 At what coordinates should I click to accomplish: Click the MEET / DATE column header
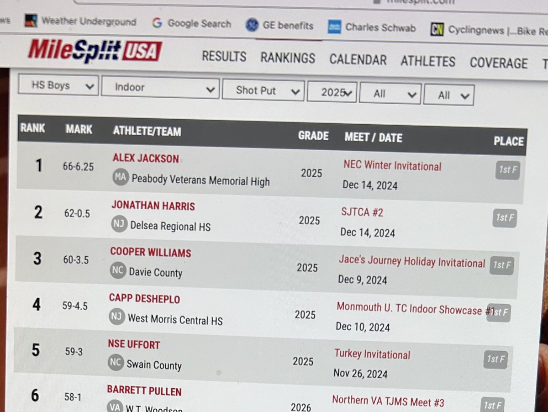[x=373, y=137]
